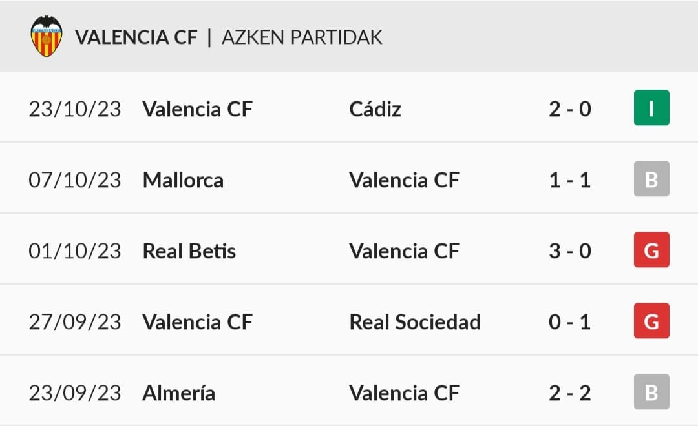698x426 pixels.
Task: Click the 0 - 1 score versus Real Sociedad
Action: pos(570,322)
